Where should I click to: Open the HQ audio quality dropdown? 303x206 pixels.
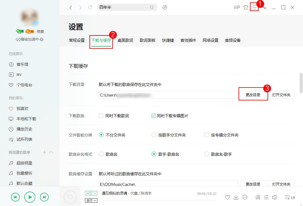tap(91, 193)
